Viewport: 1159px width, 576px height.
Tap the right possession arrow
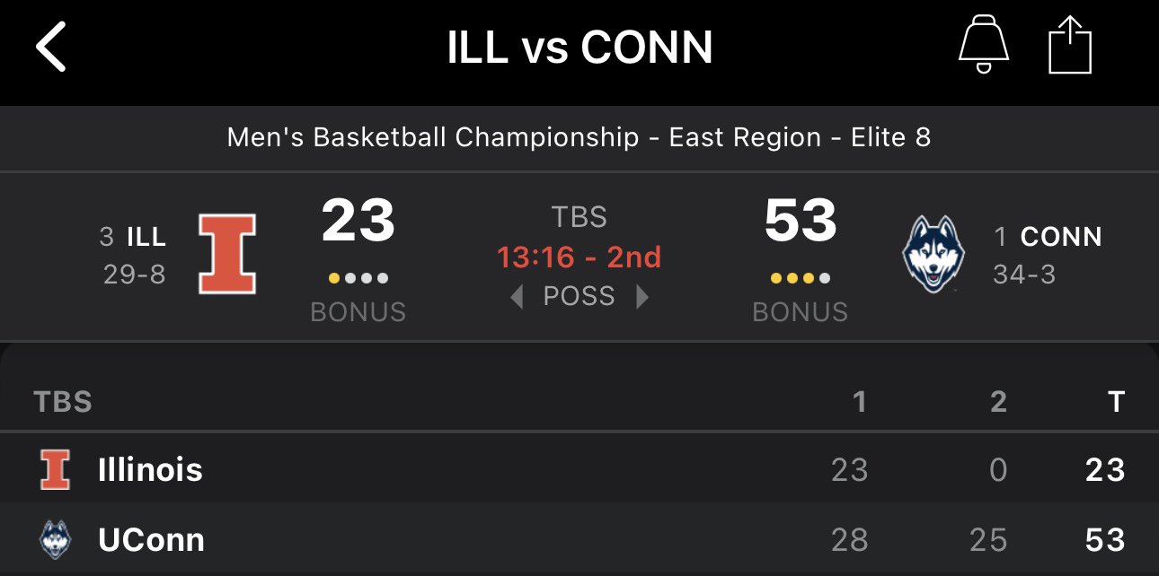click(x=642, y=297)
